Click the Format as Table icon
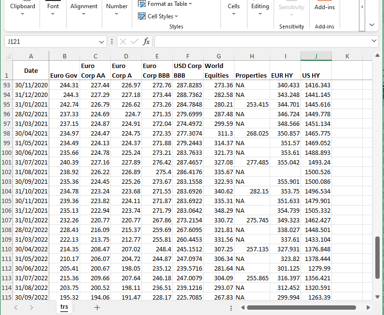Viewport: 384px width, 315px height. [x=142, y=4]
